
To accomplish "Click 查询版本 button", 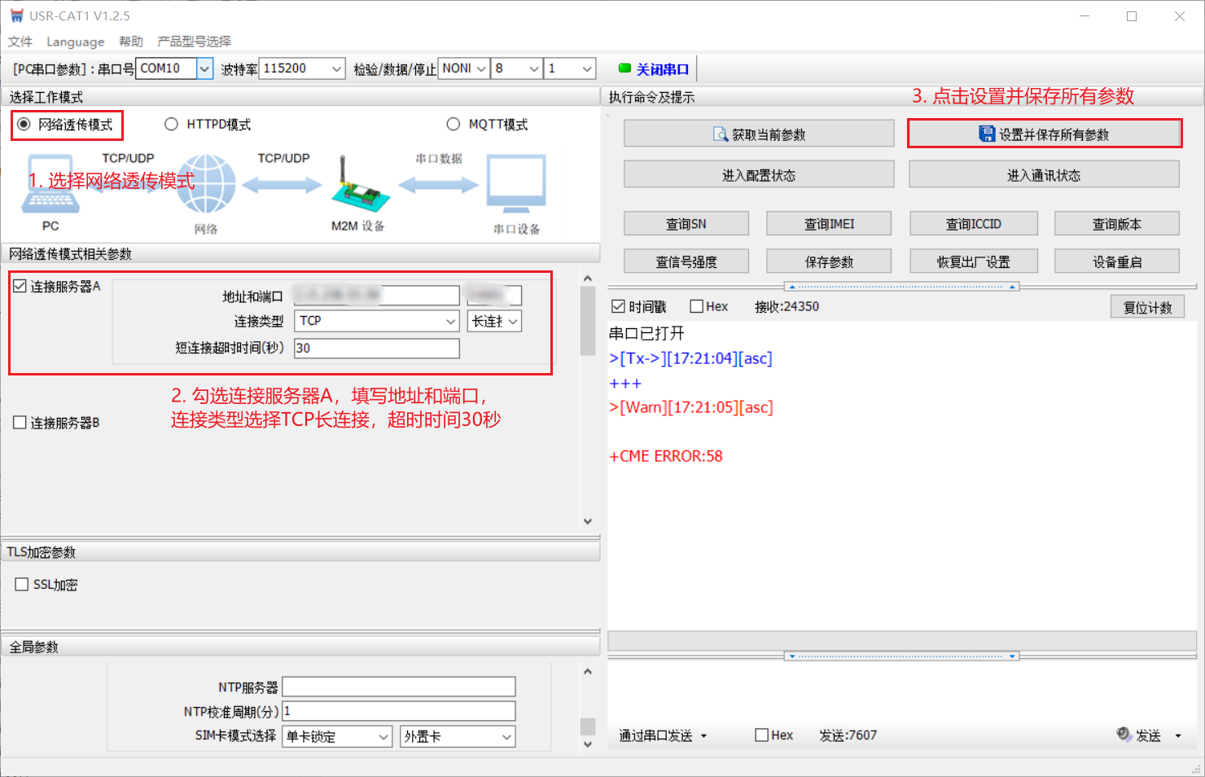I will click(x=1117, y=223).
